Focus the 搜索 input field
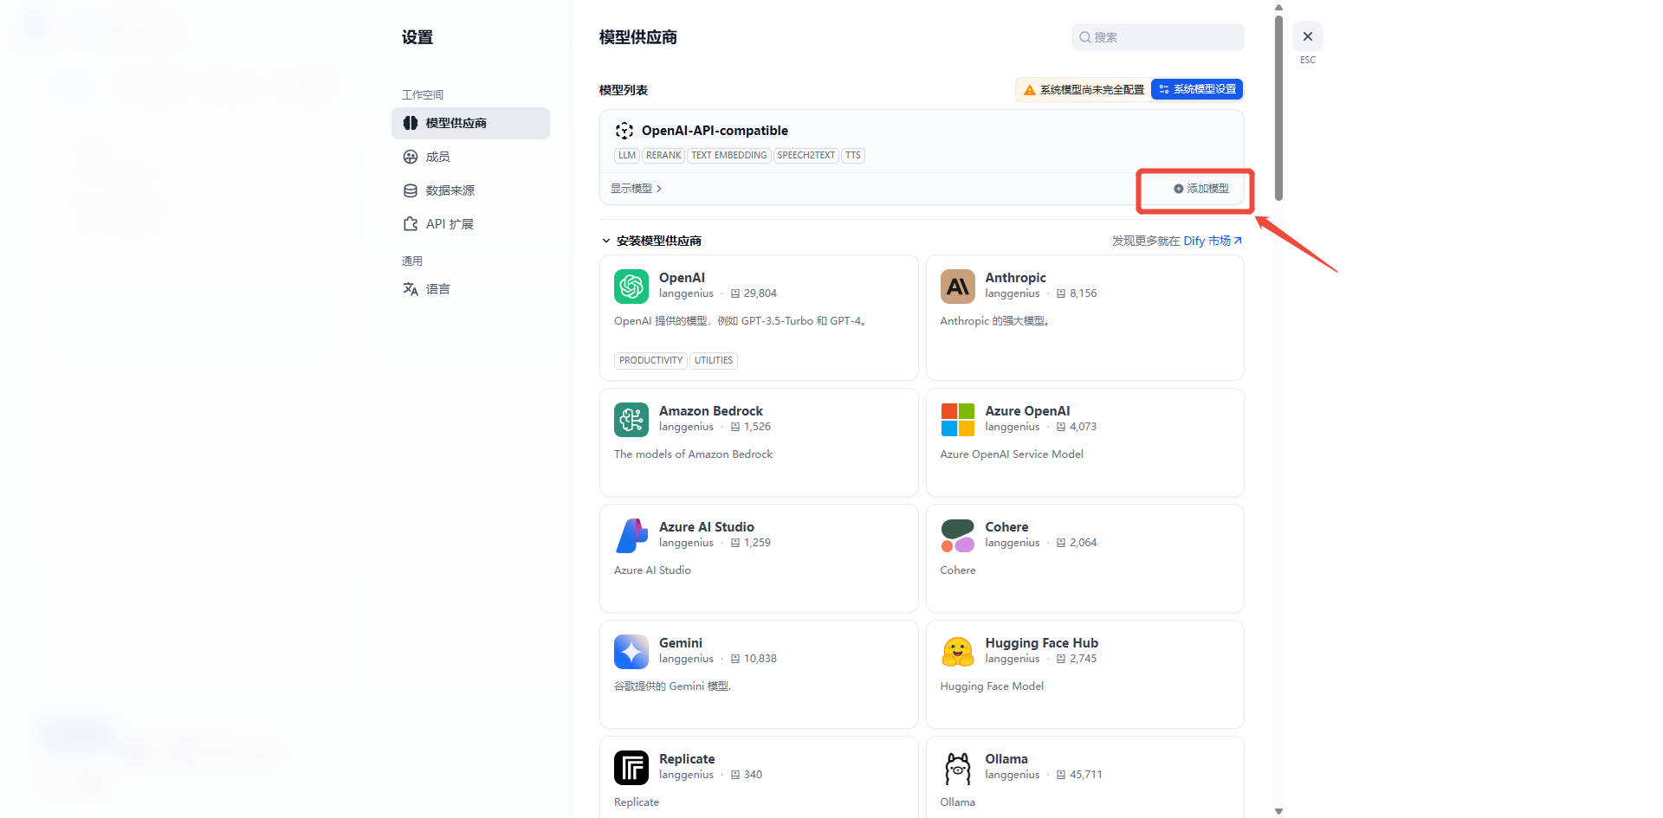 coord(1157,37)
